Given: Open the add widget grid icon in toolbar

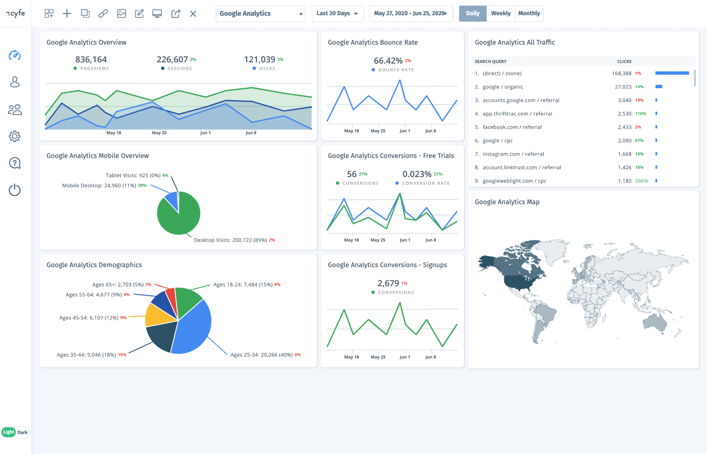Looking at the screenshot, I should [x=49, y=13].
